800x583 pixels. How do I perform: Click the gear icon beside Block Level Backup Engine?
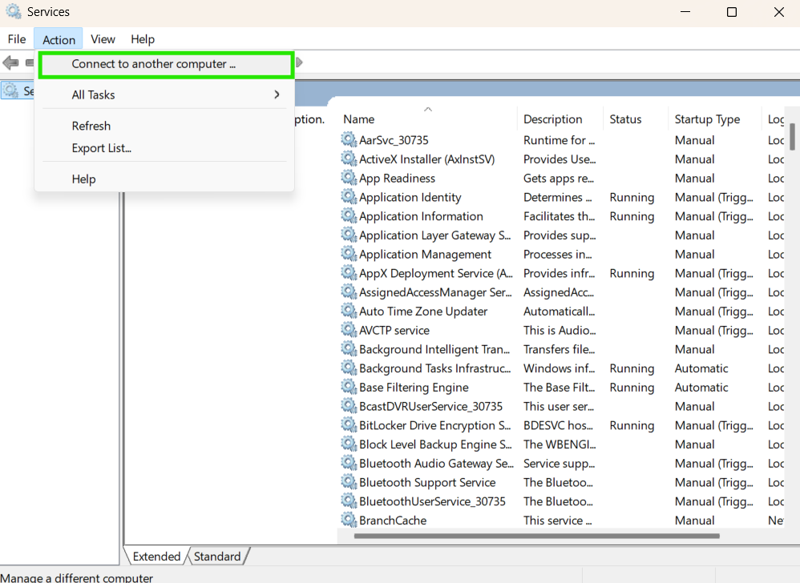point(349,444)
